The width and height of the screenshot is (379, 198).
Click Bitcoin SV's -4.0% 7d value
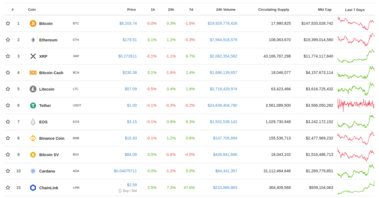coord(189,154)
